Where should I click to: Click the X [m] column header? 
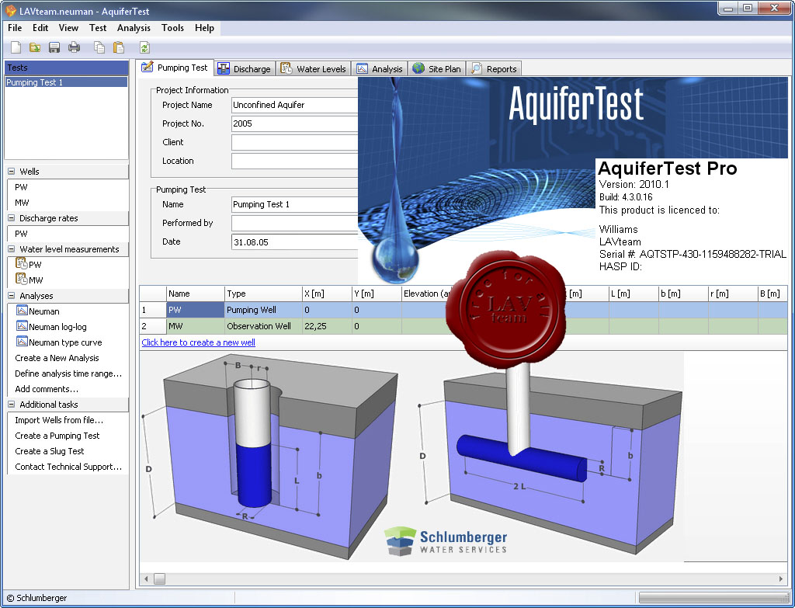(x=327, y=294)
